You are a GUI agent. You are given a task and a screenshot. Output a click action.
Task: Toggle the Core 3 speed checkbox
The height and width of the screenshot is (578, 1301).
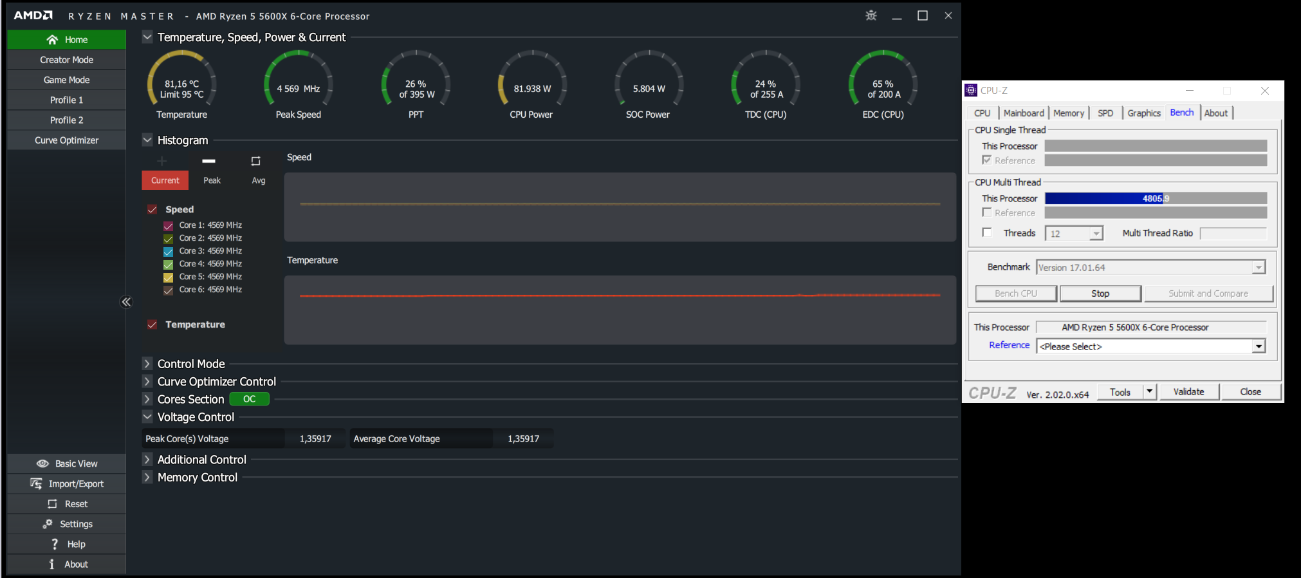168,252
